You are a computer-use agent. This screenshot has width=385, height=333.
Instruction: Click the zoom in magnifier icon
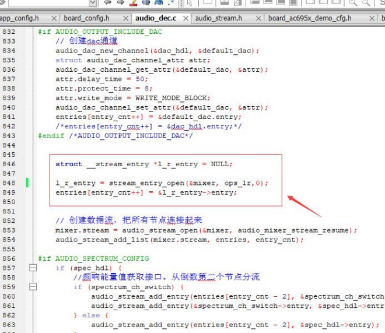coord(353,2)
